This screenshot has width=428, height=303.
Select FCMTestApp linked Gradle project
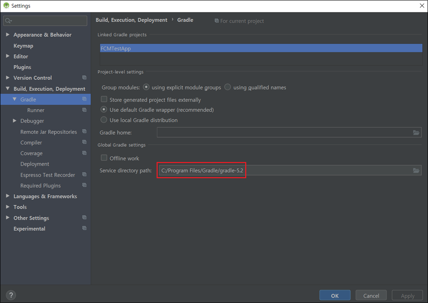pos(261,48)
